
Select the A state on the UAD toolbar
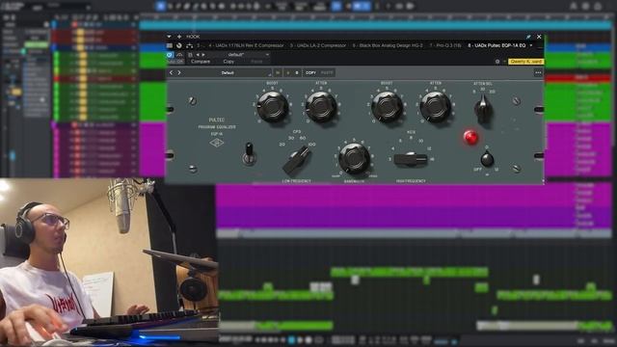pos(288,73)
